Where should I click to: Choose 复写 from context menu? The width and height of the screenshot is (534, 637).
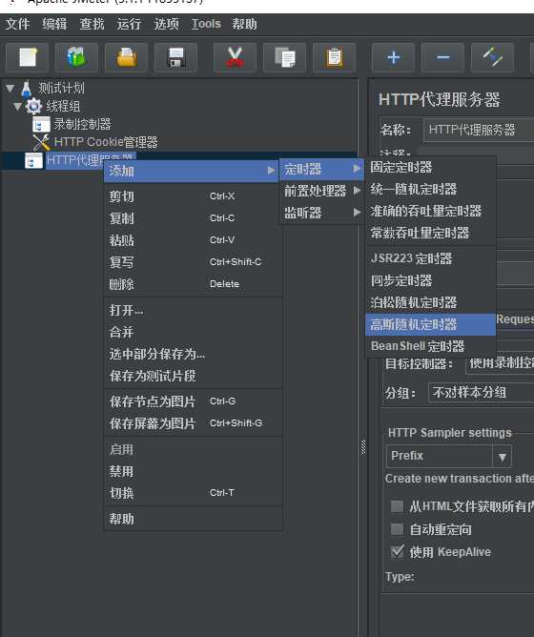[194, 262]
